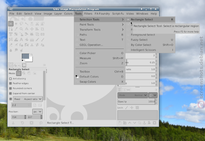
Task: Choose Fuzzy Select from submenu
Action: tap(150, 40)
